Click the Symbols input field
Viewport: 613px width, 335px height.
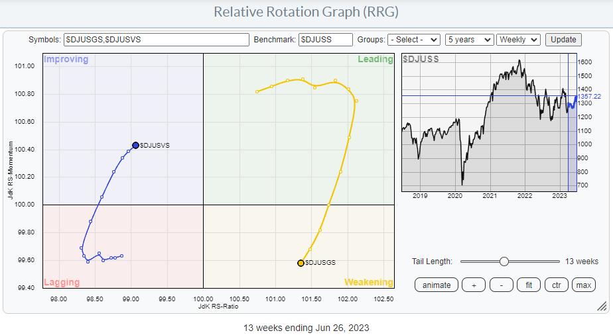tap(156, 40)
